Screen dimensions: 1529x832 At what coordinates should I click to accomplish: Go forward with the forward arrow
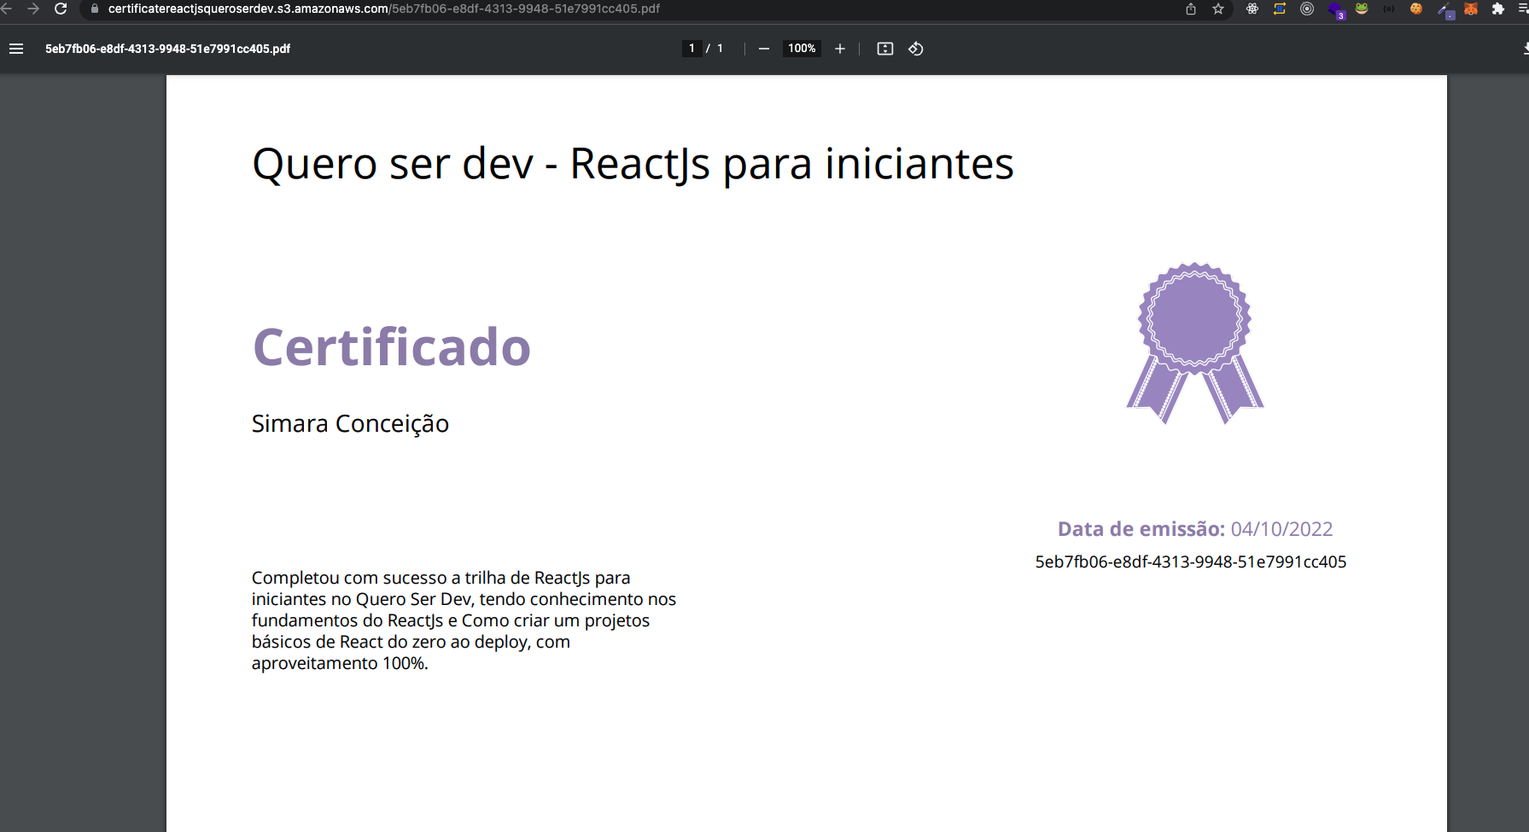pos(33,9)
